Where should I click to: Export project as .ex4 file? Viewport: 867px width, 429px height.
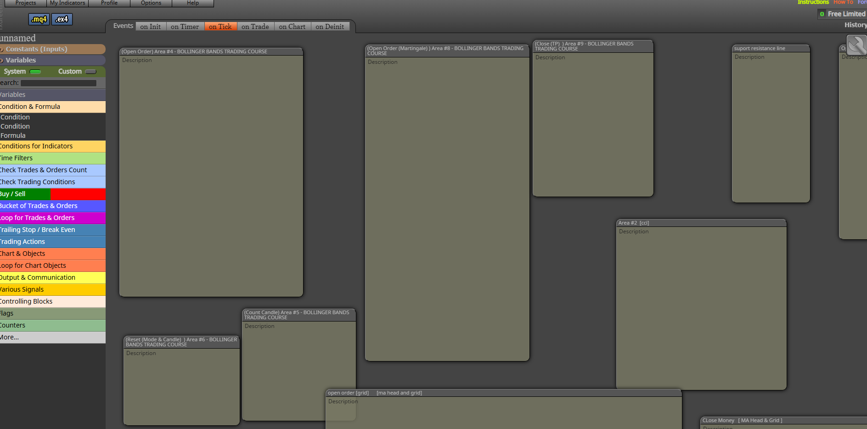tap(62, 19)
